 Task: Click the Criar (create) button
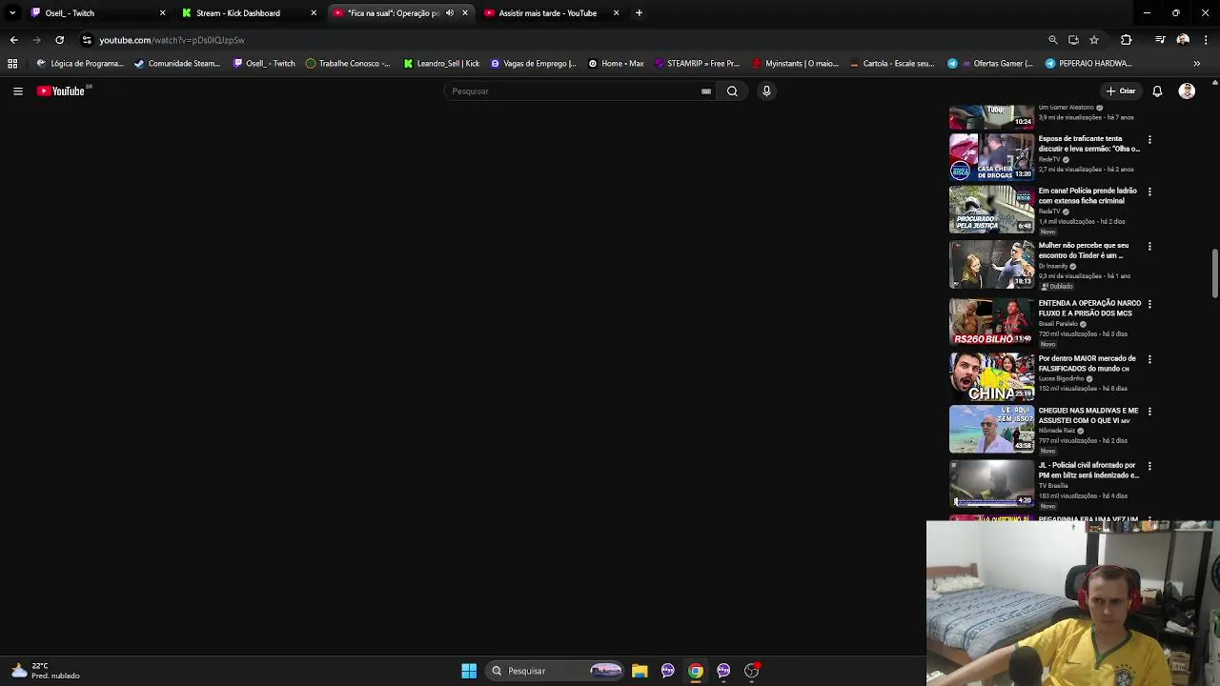(x=1121, y=91)
